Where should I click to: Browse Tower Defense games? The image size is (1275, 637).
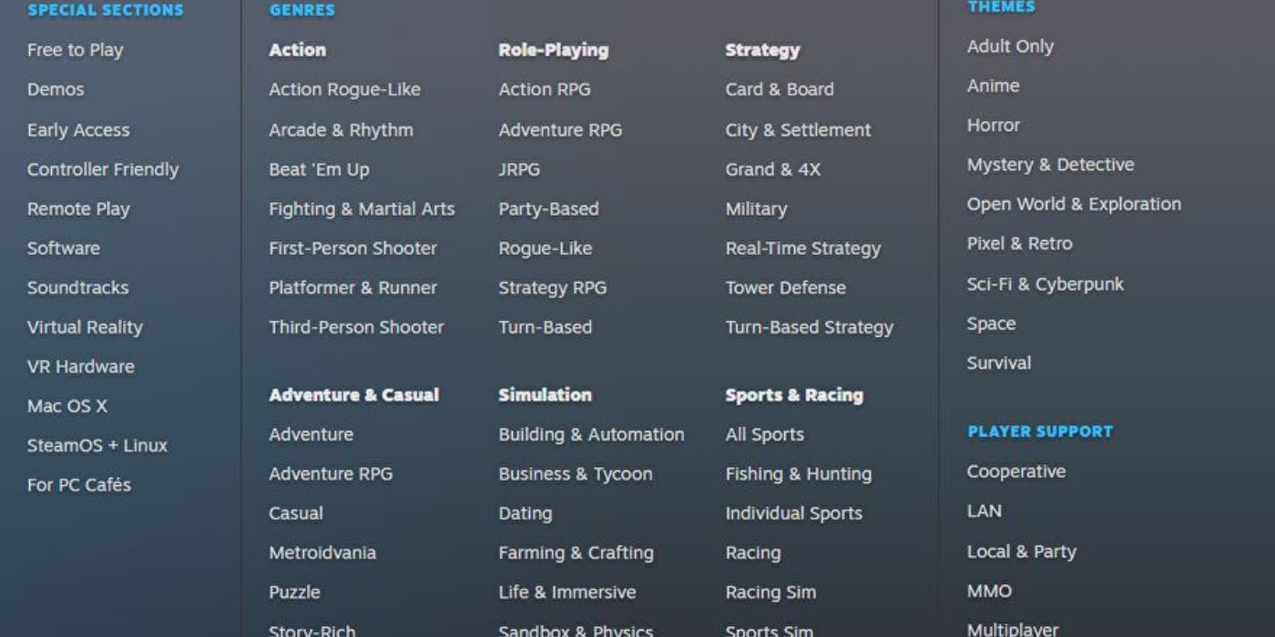(x=785, y=288)
